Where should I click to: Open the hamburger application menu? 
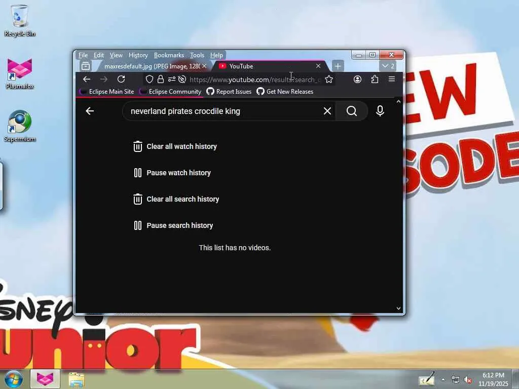392,80
